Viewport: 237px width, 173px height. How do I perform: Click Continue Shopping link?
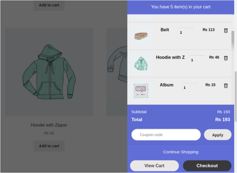180,152
